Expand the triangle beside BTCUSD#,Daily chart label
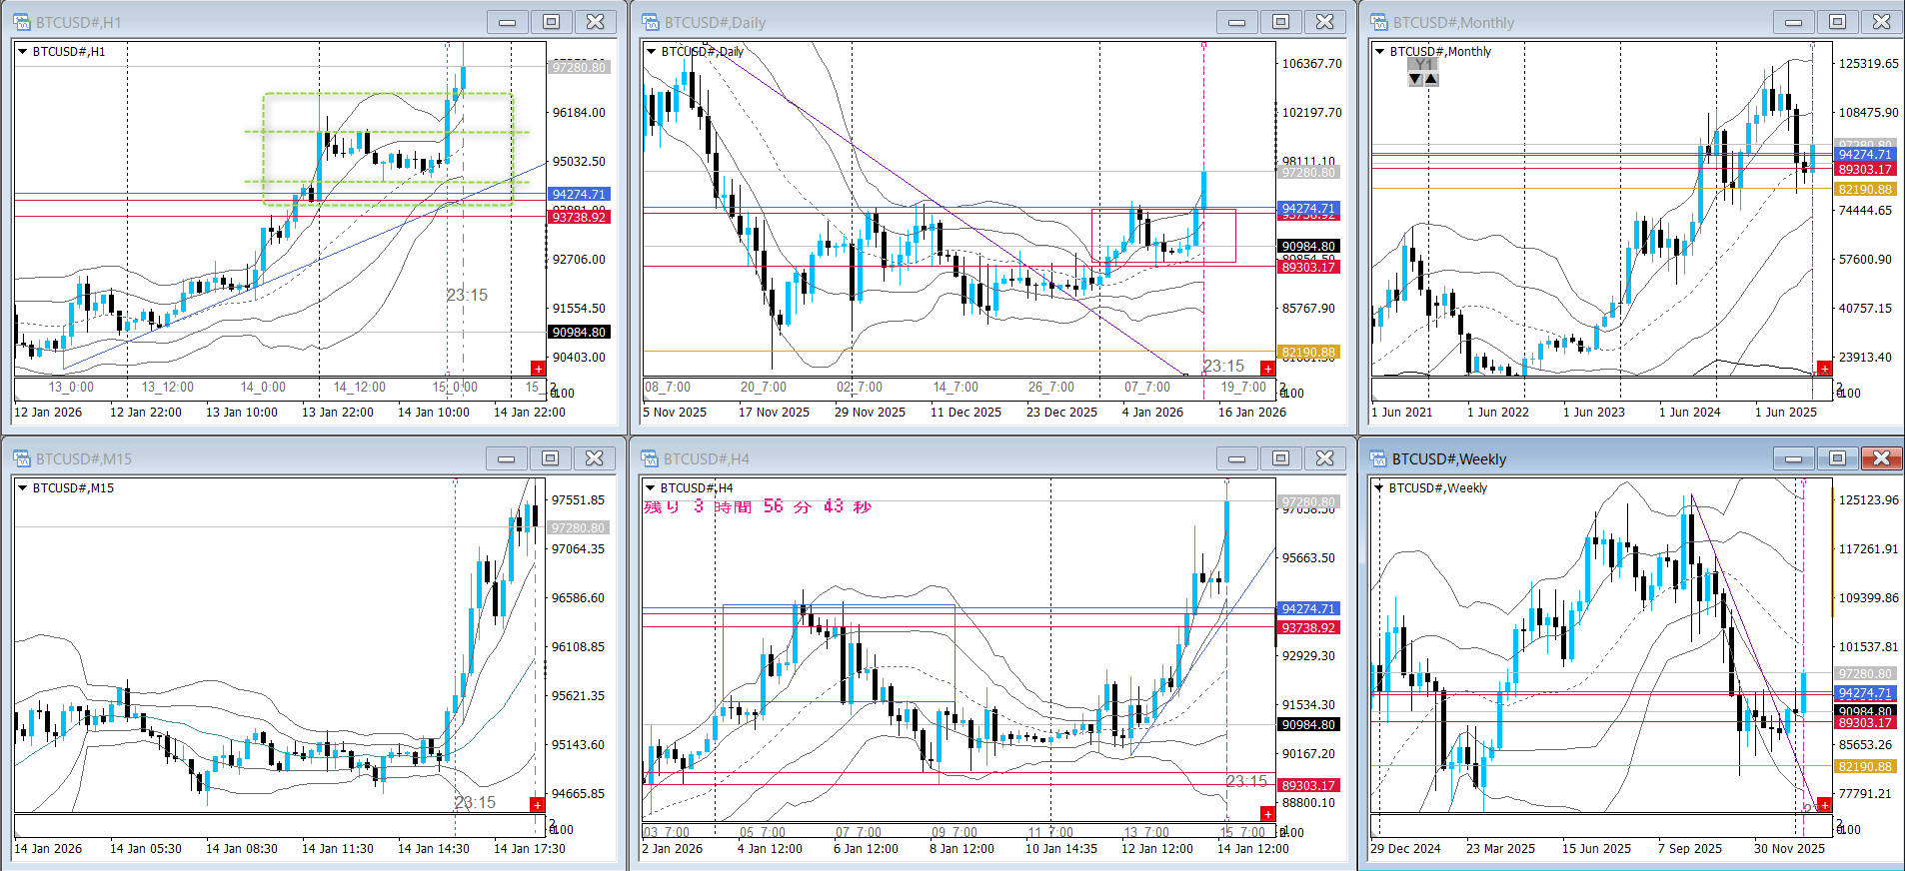 click(x=651, y=52)
